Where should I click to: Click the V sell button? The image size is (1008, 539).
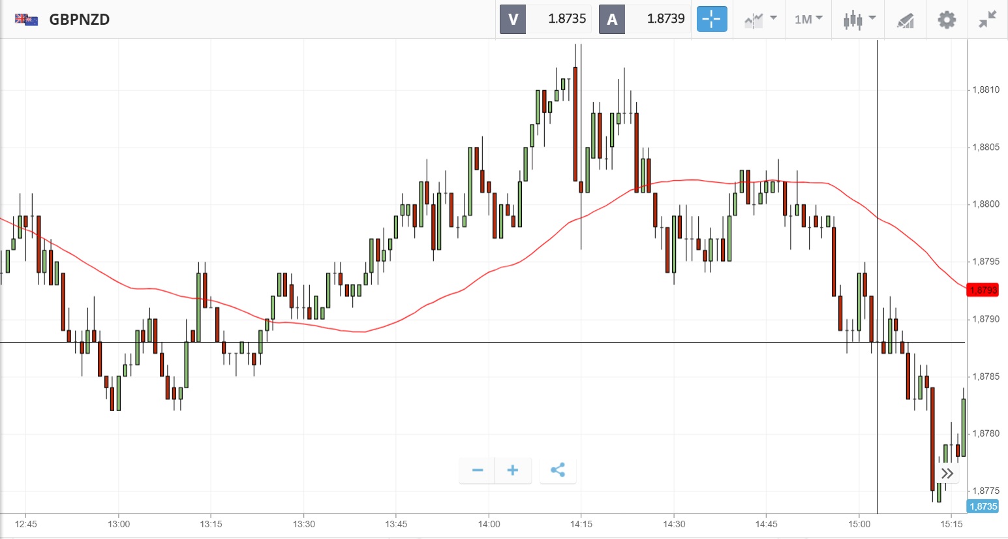(513, 19)
